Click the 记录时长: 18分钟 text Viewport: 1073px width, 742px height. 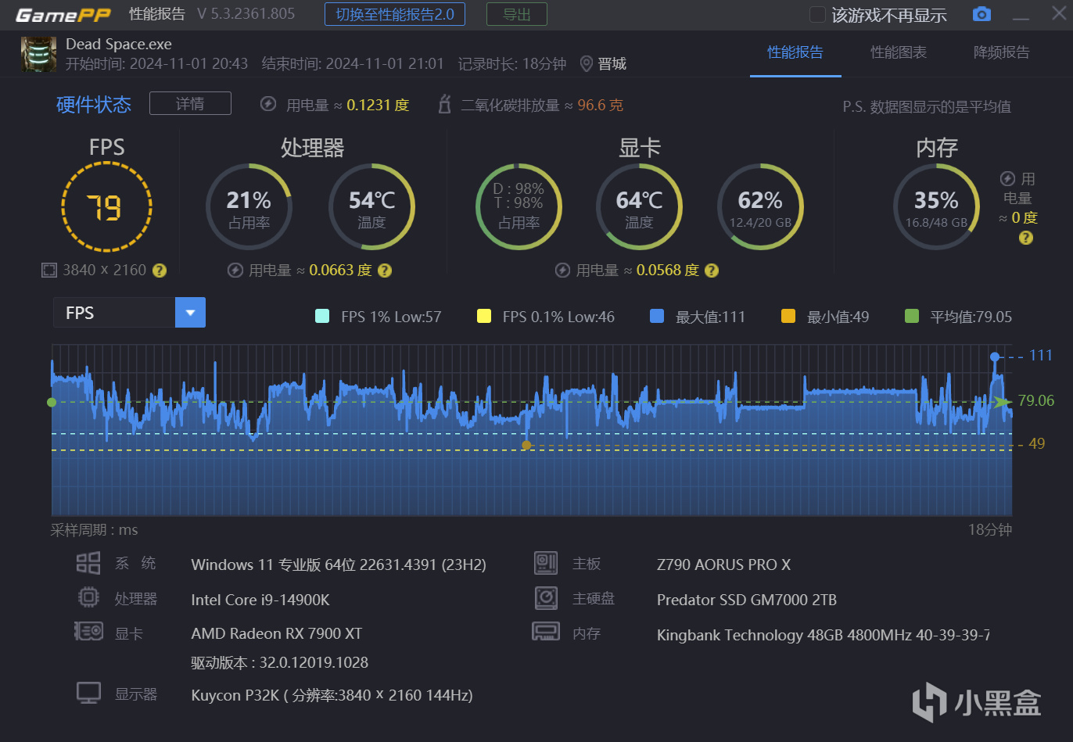pyautogui.click(x=512, y=64)
